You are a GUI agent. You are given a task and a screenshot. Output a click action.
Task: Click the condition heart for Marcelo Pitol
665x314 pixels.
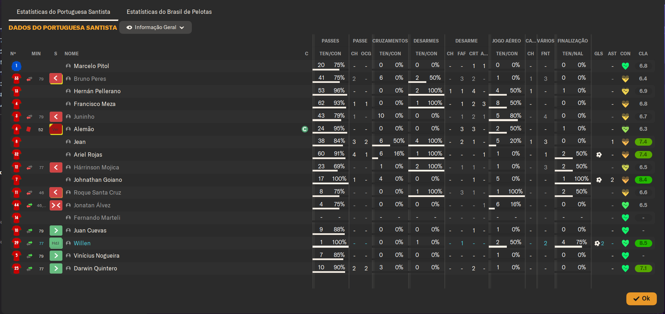tap(625, 66)
